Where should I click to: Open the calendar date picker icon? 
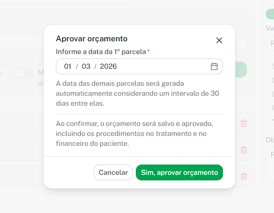tap(214, 66)
